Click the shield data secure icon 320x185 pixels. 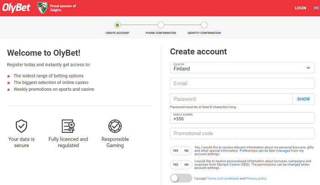pyautogui.click(x=21, y=125)
